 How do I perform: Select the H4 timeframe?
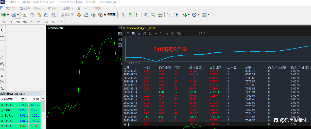39,22
